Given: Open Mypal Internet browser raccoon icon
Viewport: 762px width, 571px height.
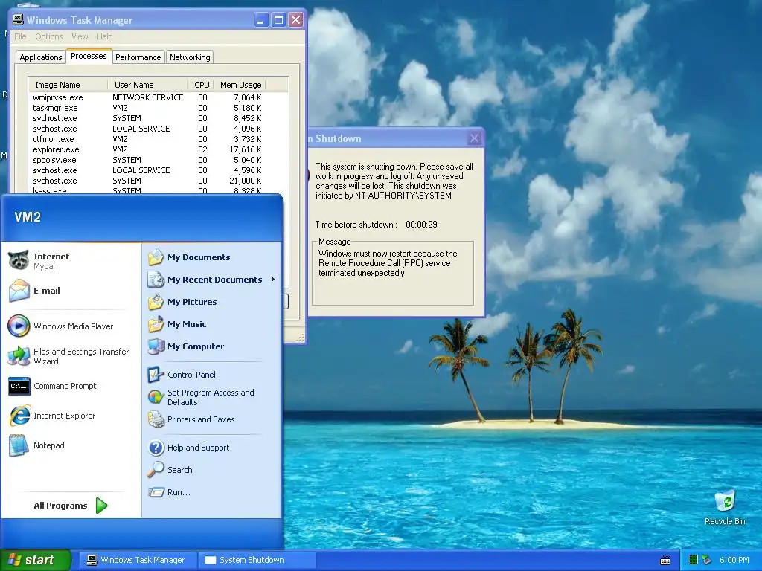Looking at the screenshot, I should click(19, 261).
